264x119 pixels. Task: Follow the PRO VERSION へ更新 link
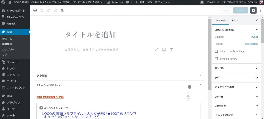(50, 97)
